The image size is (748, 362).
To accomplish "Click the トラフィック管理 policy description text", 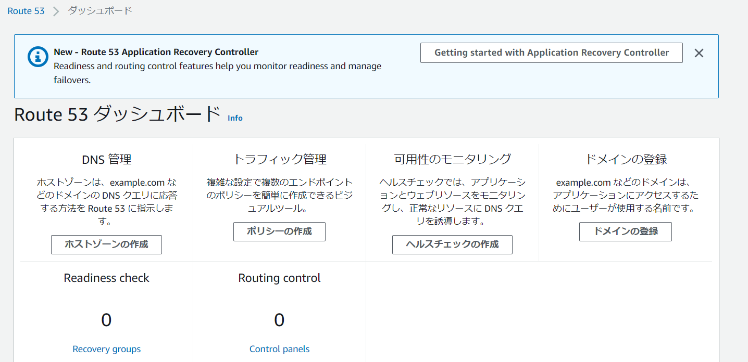I will coord(280,196).
